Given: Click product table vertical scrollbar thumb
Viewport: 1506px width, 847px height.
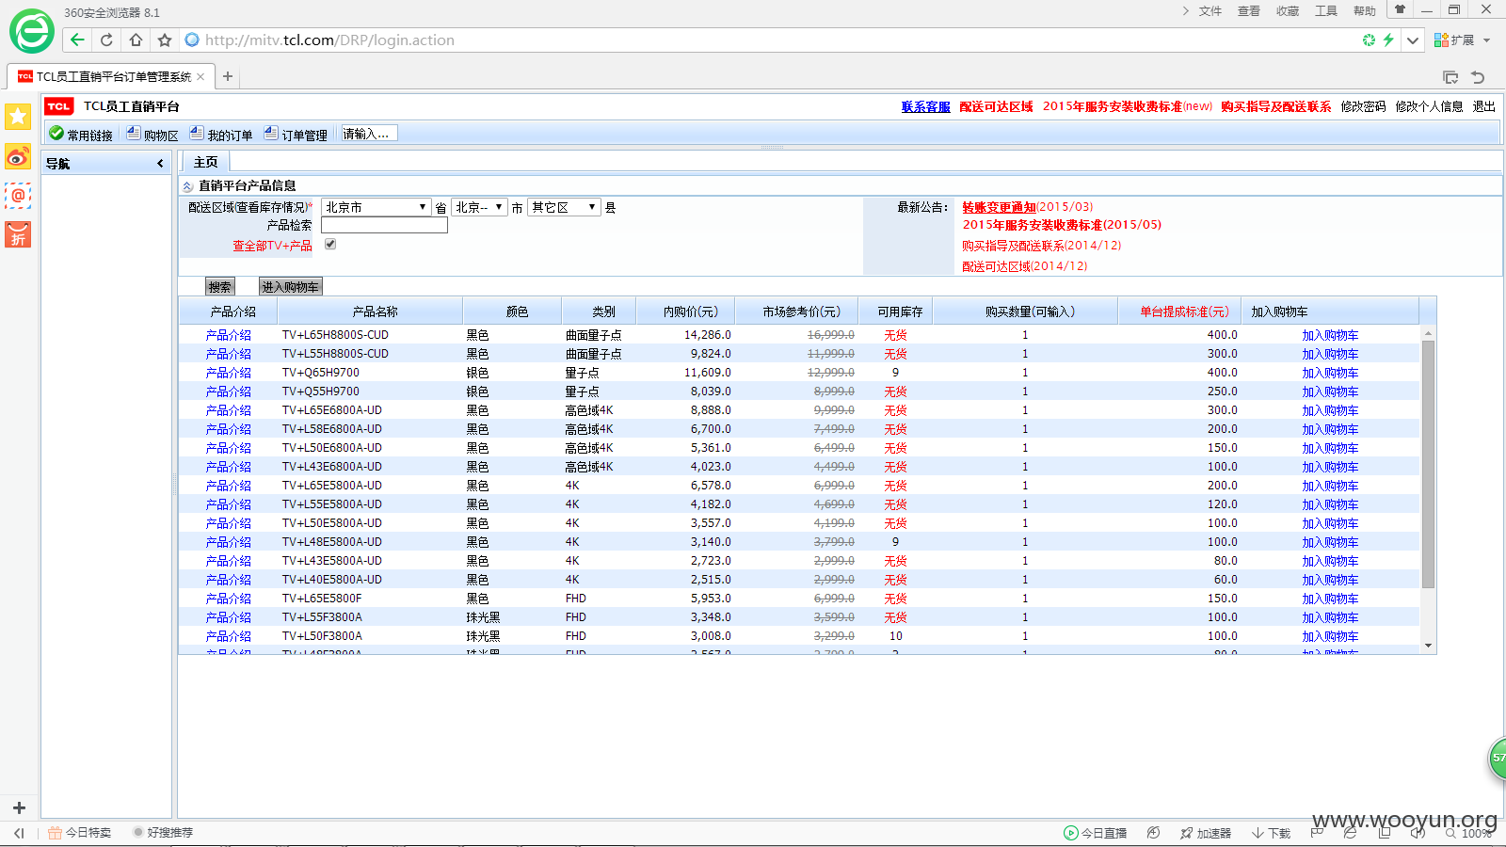Looking at the screenshot, I should click(1428, 464).
